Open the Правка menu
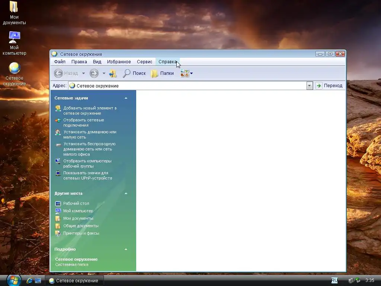Image resolution: width=381 pixels, height=286 pixels. point(79,62)
